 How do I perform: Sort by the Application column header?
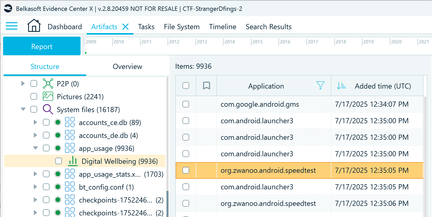point(266,86)
